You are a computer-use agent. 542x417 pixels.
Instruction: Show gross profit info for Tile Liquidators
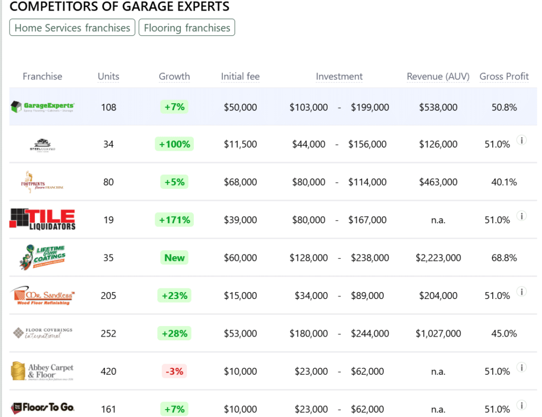tap(521, 216)
